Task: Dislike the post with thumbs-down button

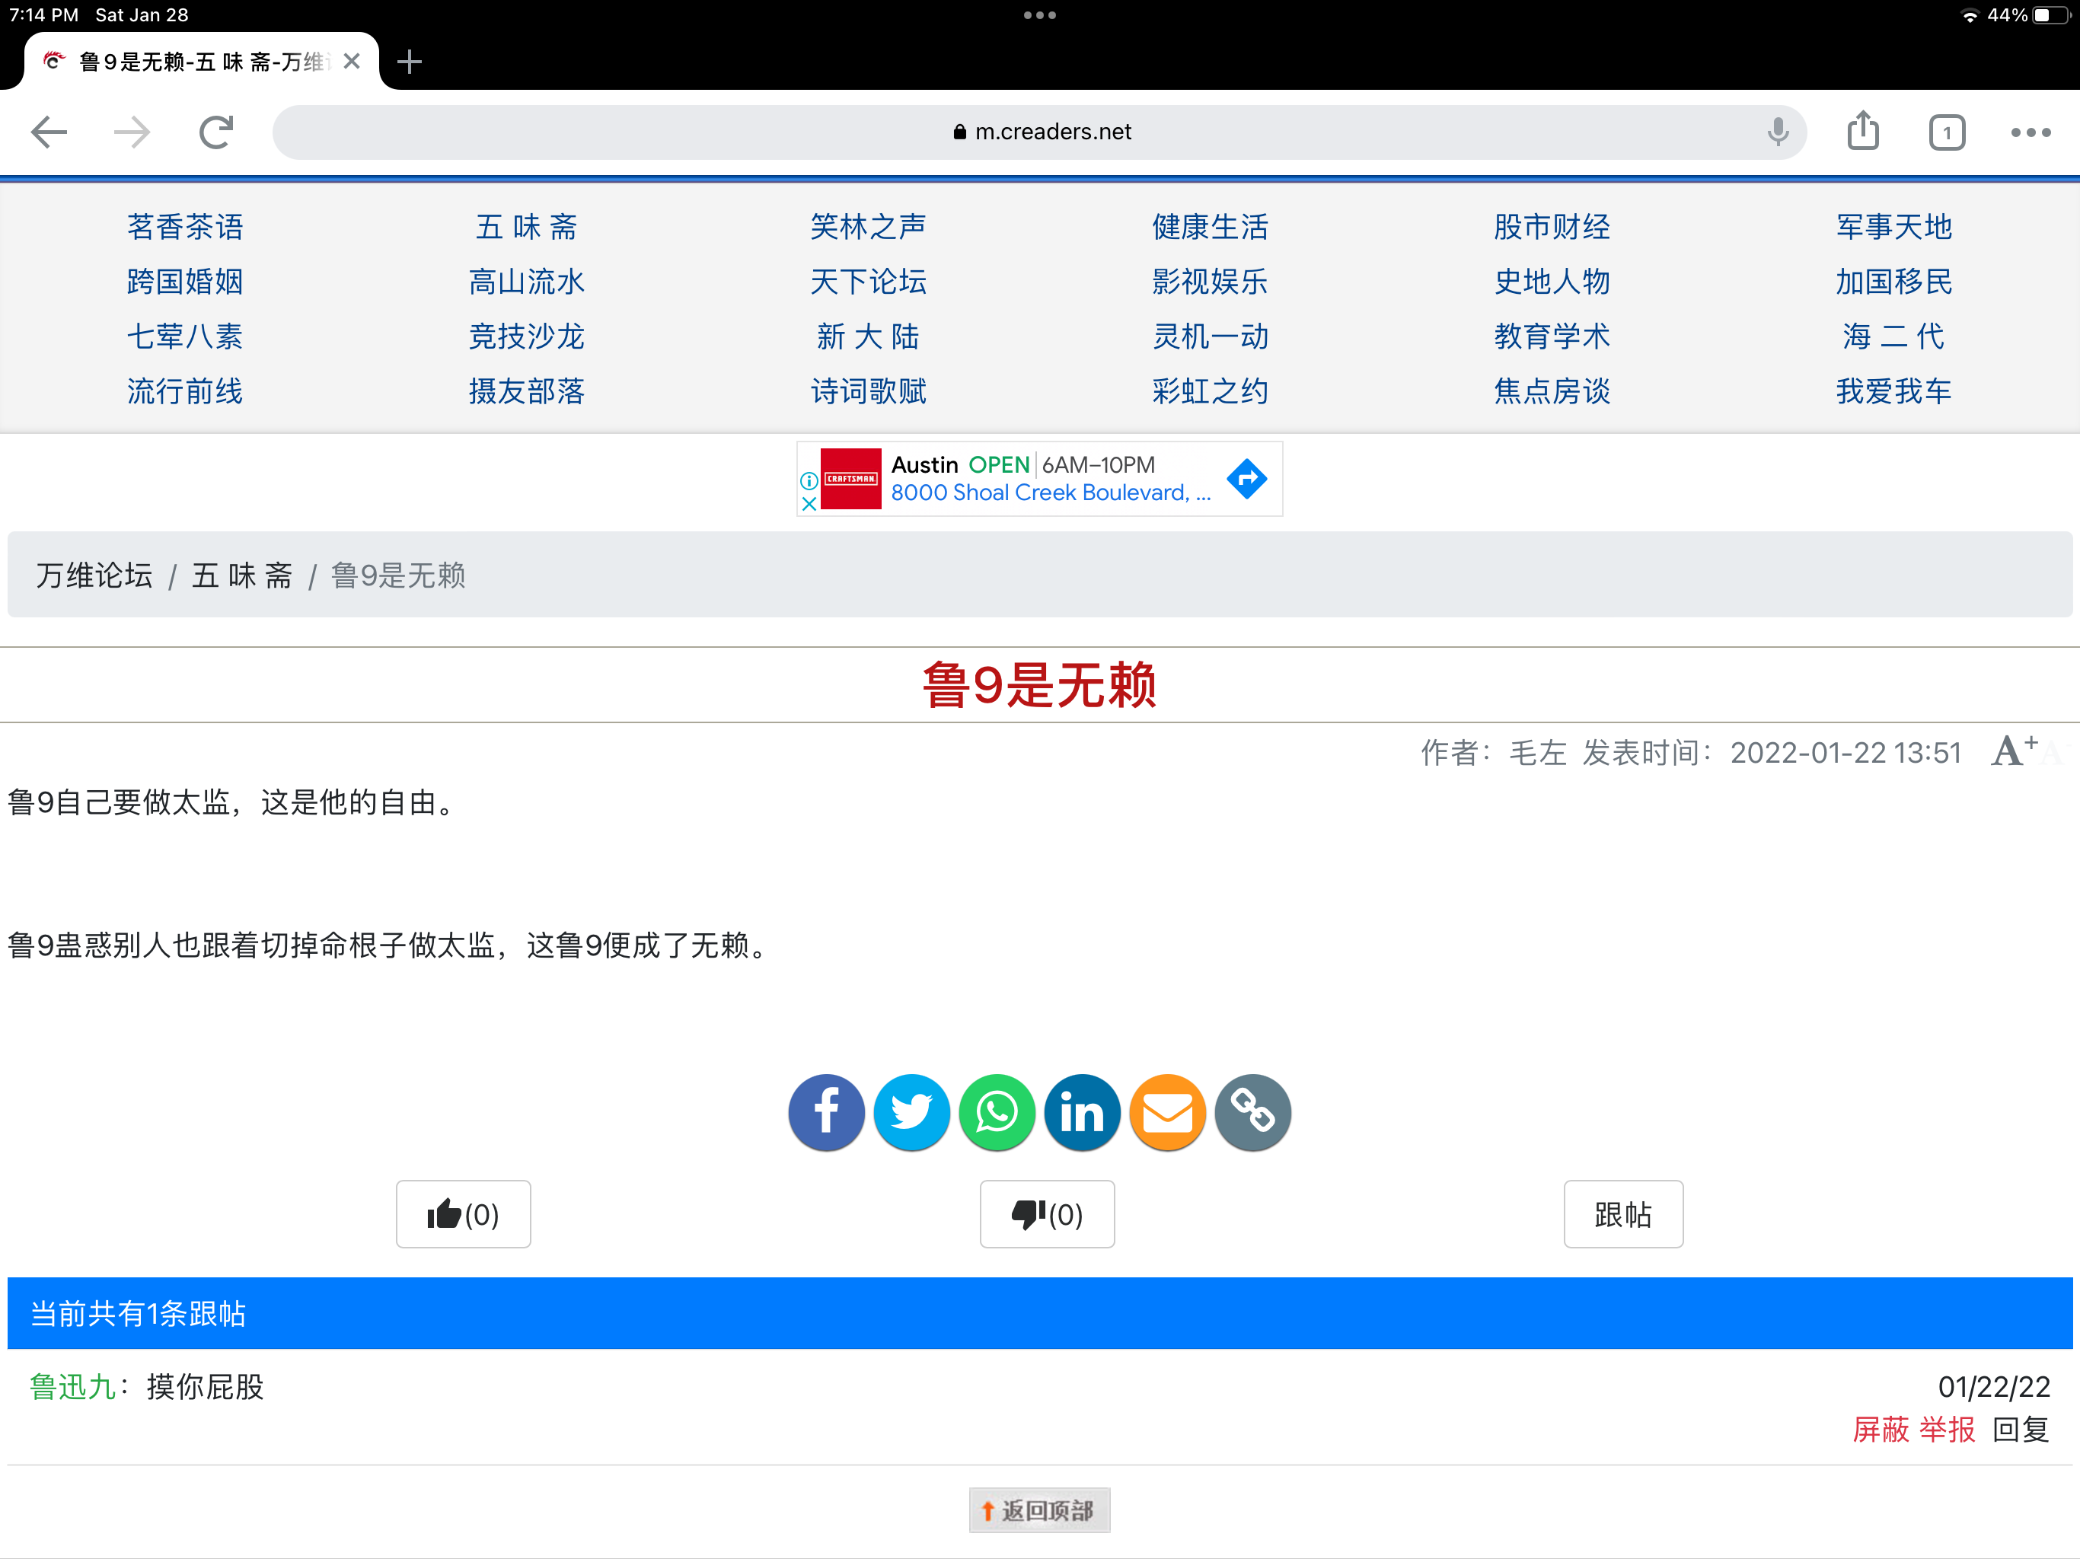Action: [x=1047, y=1214]
